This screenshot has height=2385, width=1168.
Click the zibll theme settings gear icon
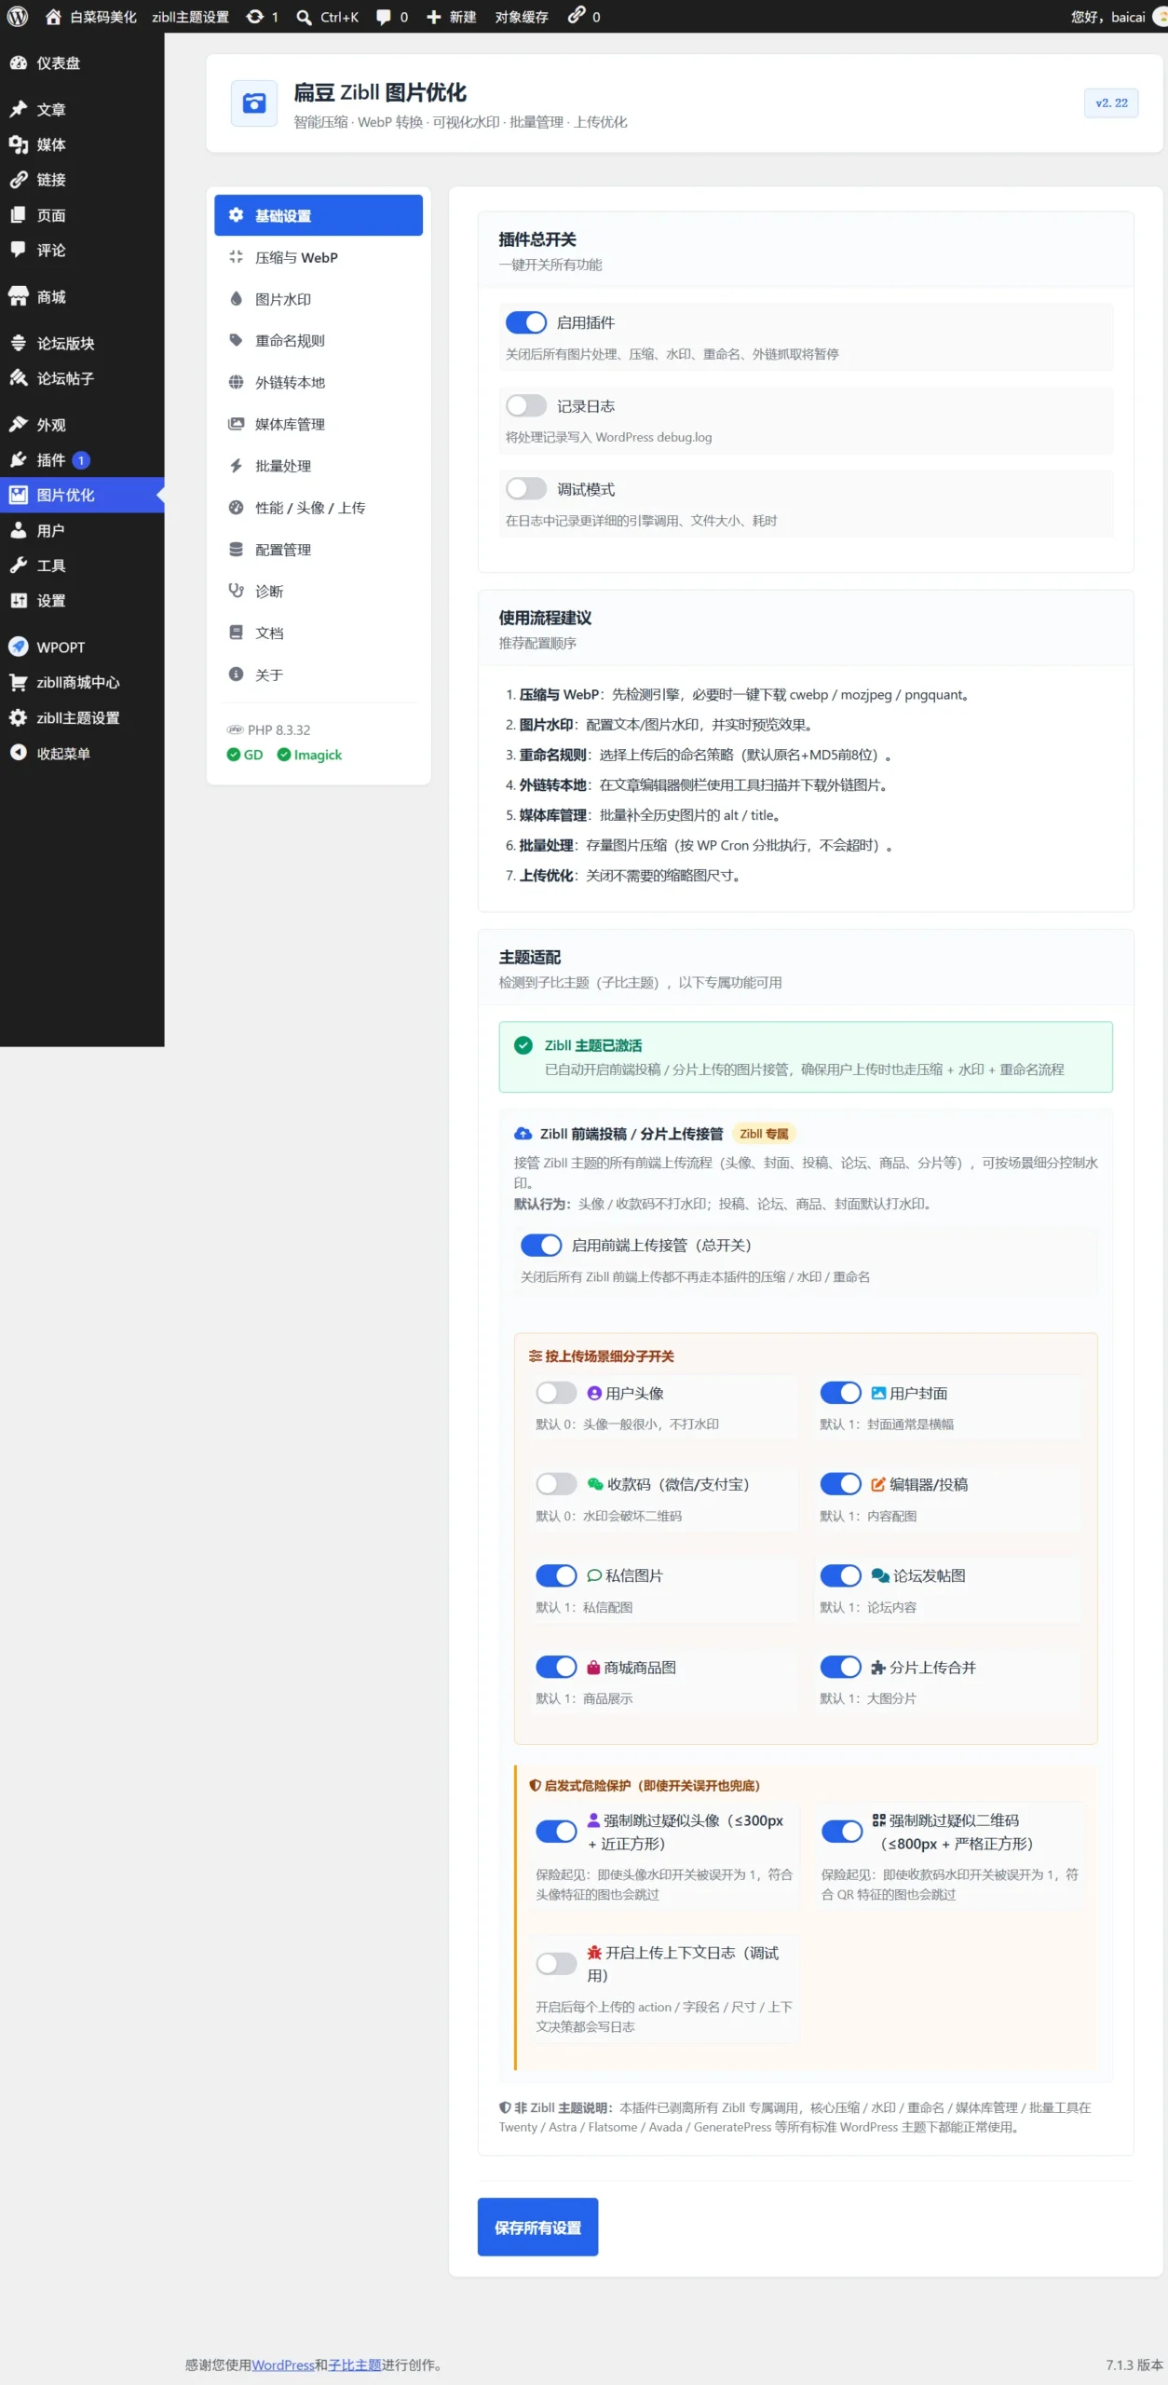19,717
